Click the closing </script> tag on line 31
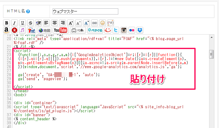 [x=23, y=87]
